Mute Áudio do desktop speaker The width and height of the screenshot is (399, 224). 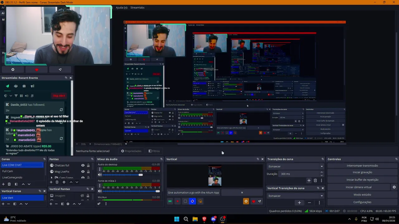pyautogui.click(x=100, y=175)
